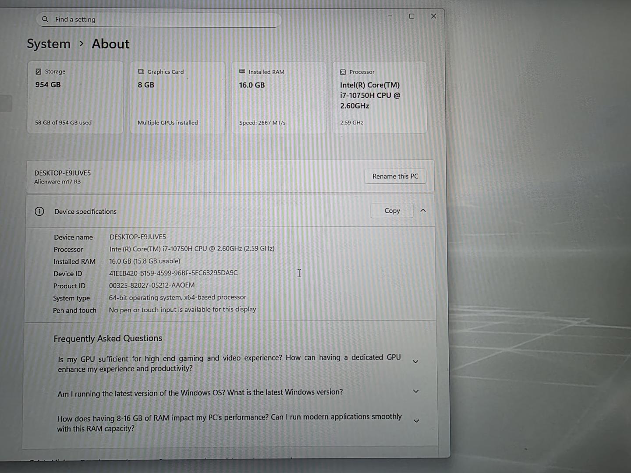Image resolution: width=631 pixels, height=473 pixels.
Task: Expand the 8-16 GB RAM FAQ question
Action: click(416, 421)
